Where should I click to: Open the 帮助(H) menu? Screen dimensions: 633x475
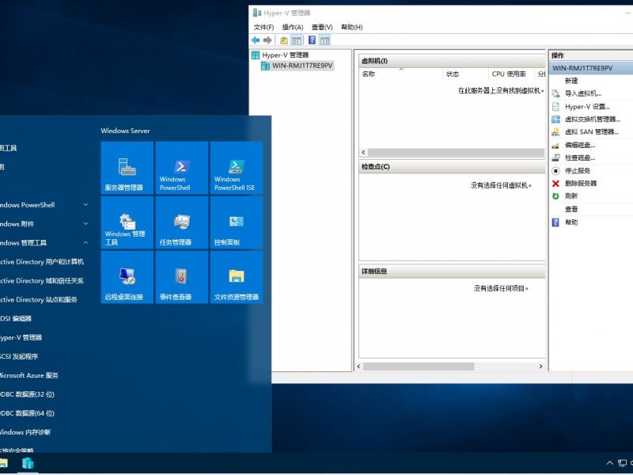(x=351, y=27)
